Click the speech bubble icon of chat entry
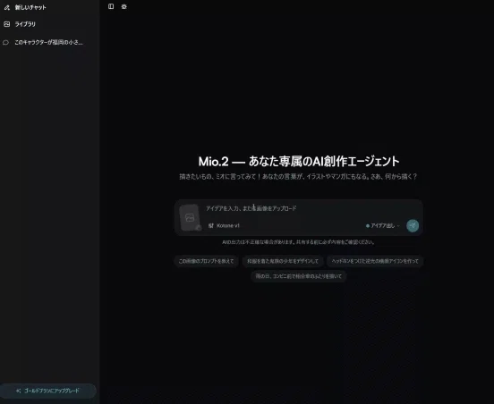Viewport: 494px width, 404px height. click(x=6, y=43)
